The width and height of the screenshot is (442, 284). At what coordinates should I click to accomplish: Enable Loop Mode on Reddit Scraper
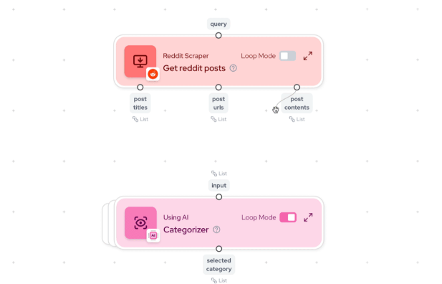287,56
